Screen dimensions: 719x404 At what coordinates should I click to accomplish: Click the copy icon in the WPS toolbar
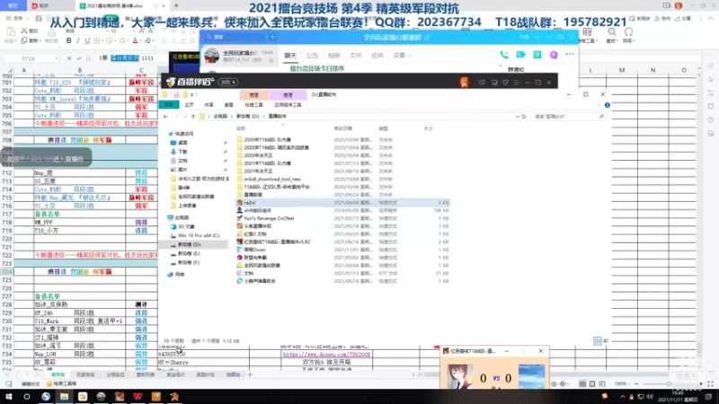pos(24,40)
